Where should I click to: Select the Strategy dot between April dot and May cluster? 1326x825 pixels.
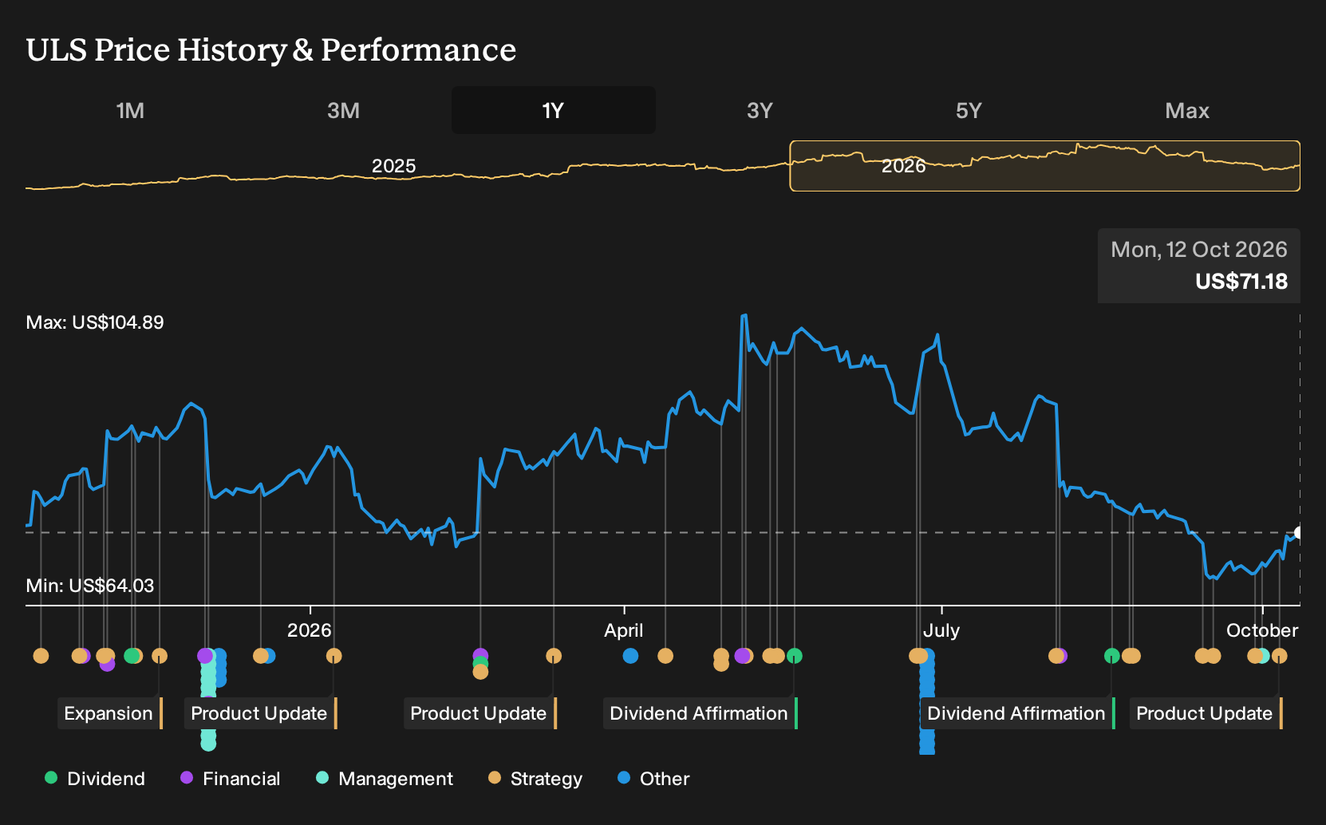pyautogui.click(x=665, y=656)
